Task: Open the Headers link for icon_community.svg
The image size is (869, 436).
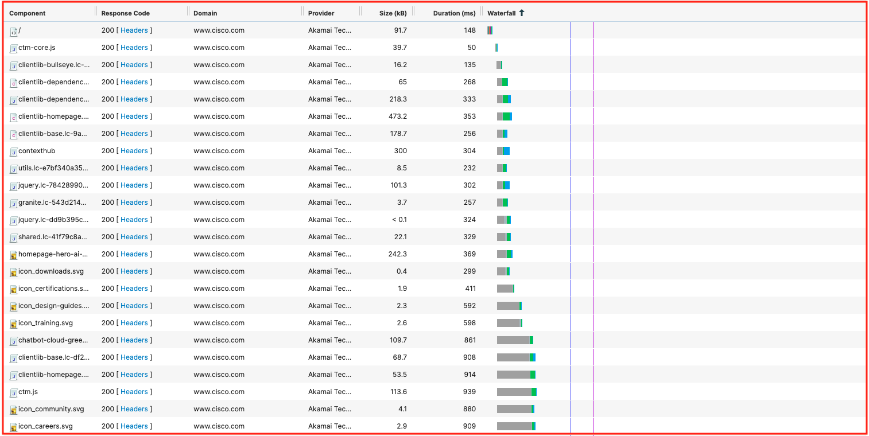Action: point(134,409)
